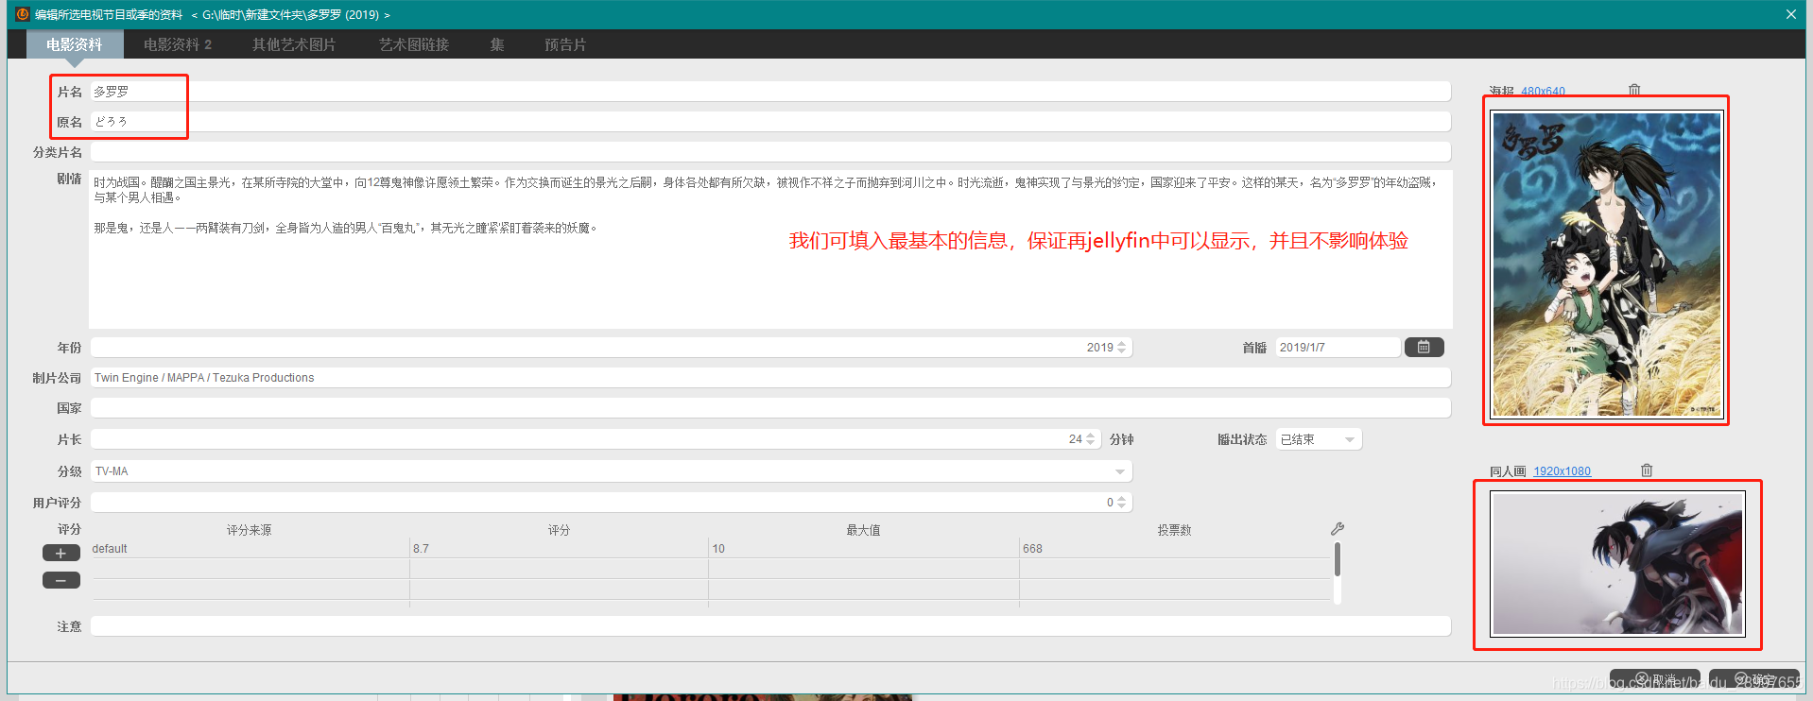Go to previous item via < arrow in title
Image resolution: width=1813 pixels, height=701 pixels.
(195, 15)
